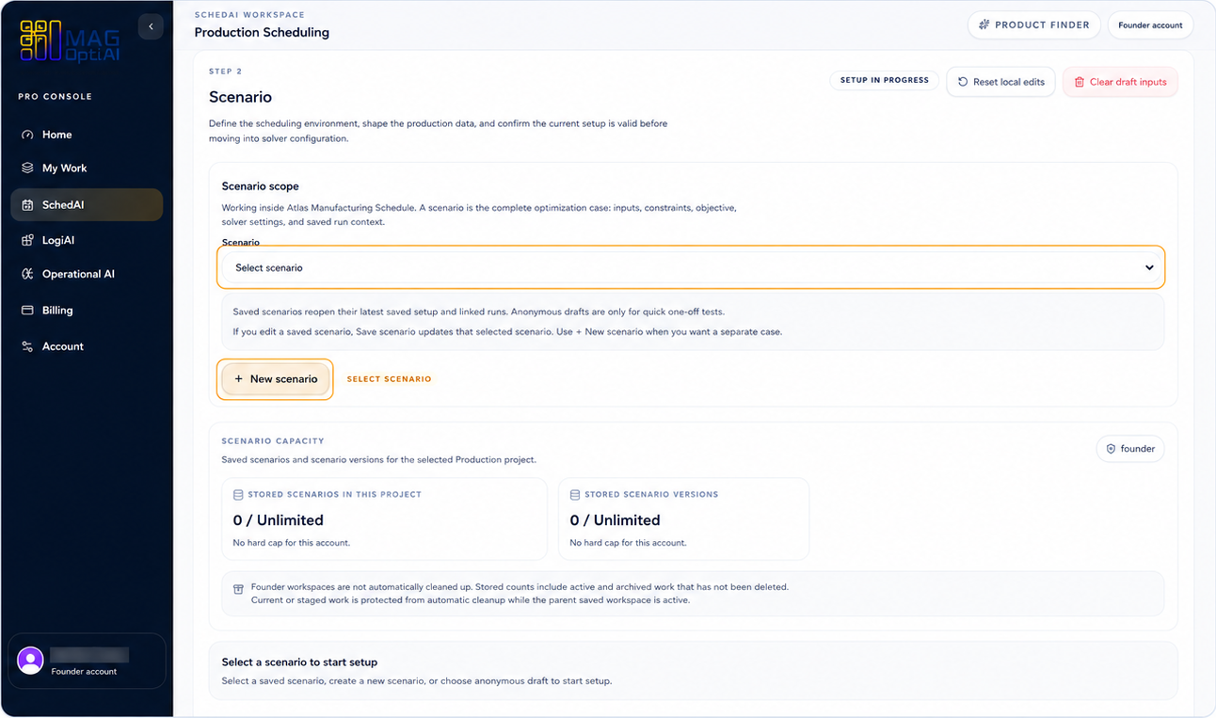Click the database icon beside Stored Scenario Versions
1216x718 pixels.
pos(575,494)
